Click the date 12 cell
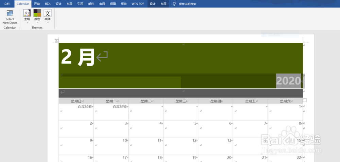This screenshot has height=162, width=340. tap(181, 146)
